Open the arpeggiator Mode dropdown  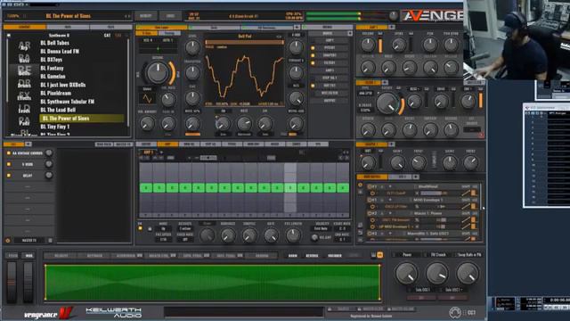[163, 229]
